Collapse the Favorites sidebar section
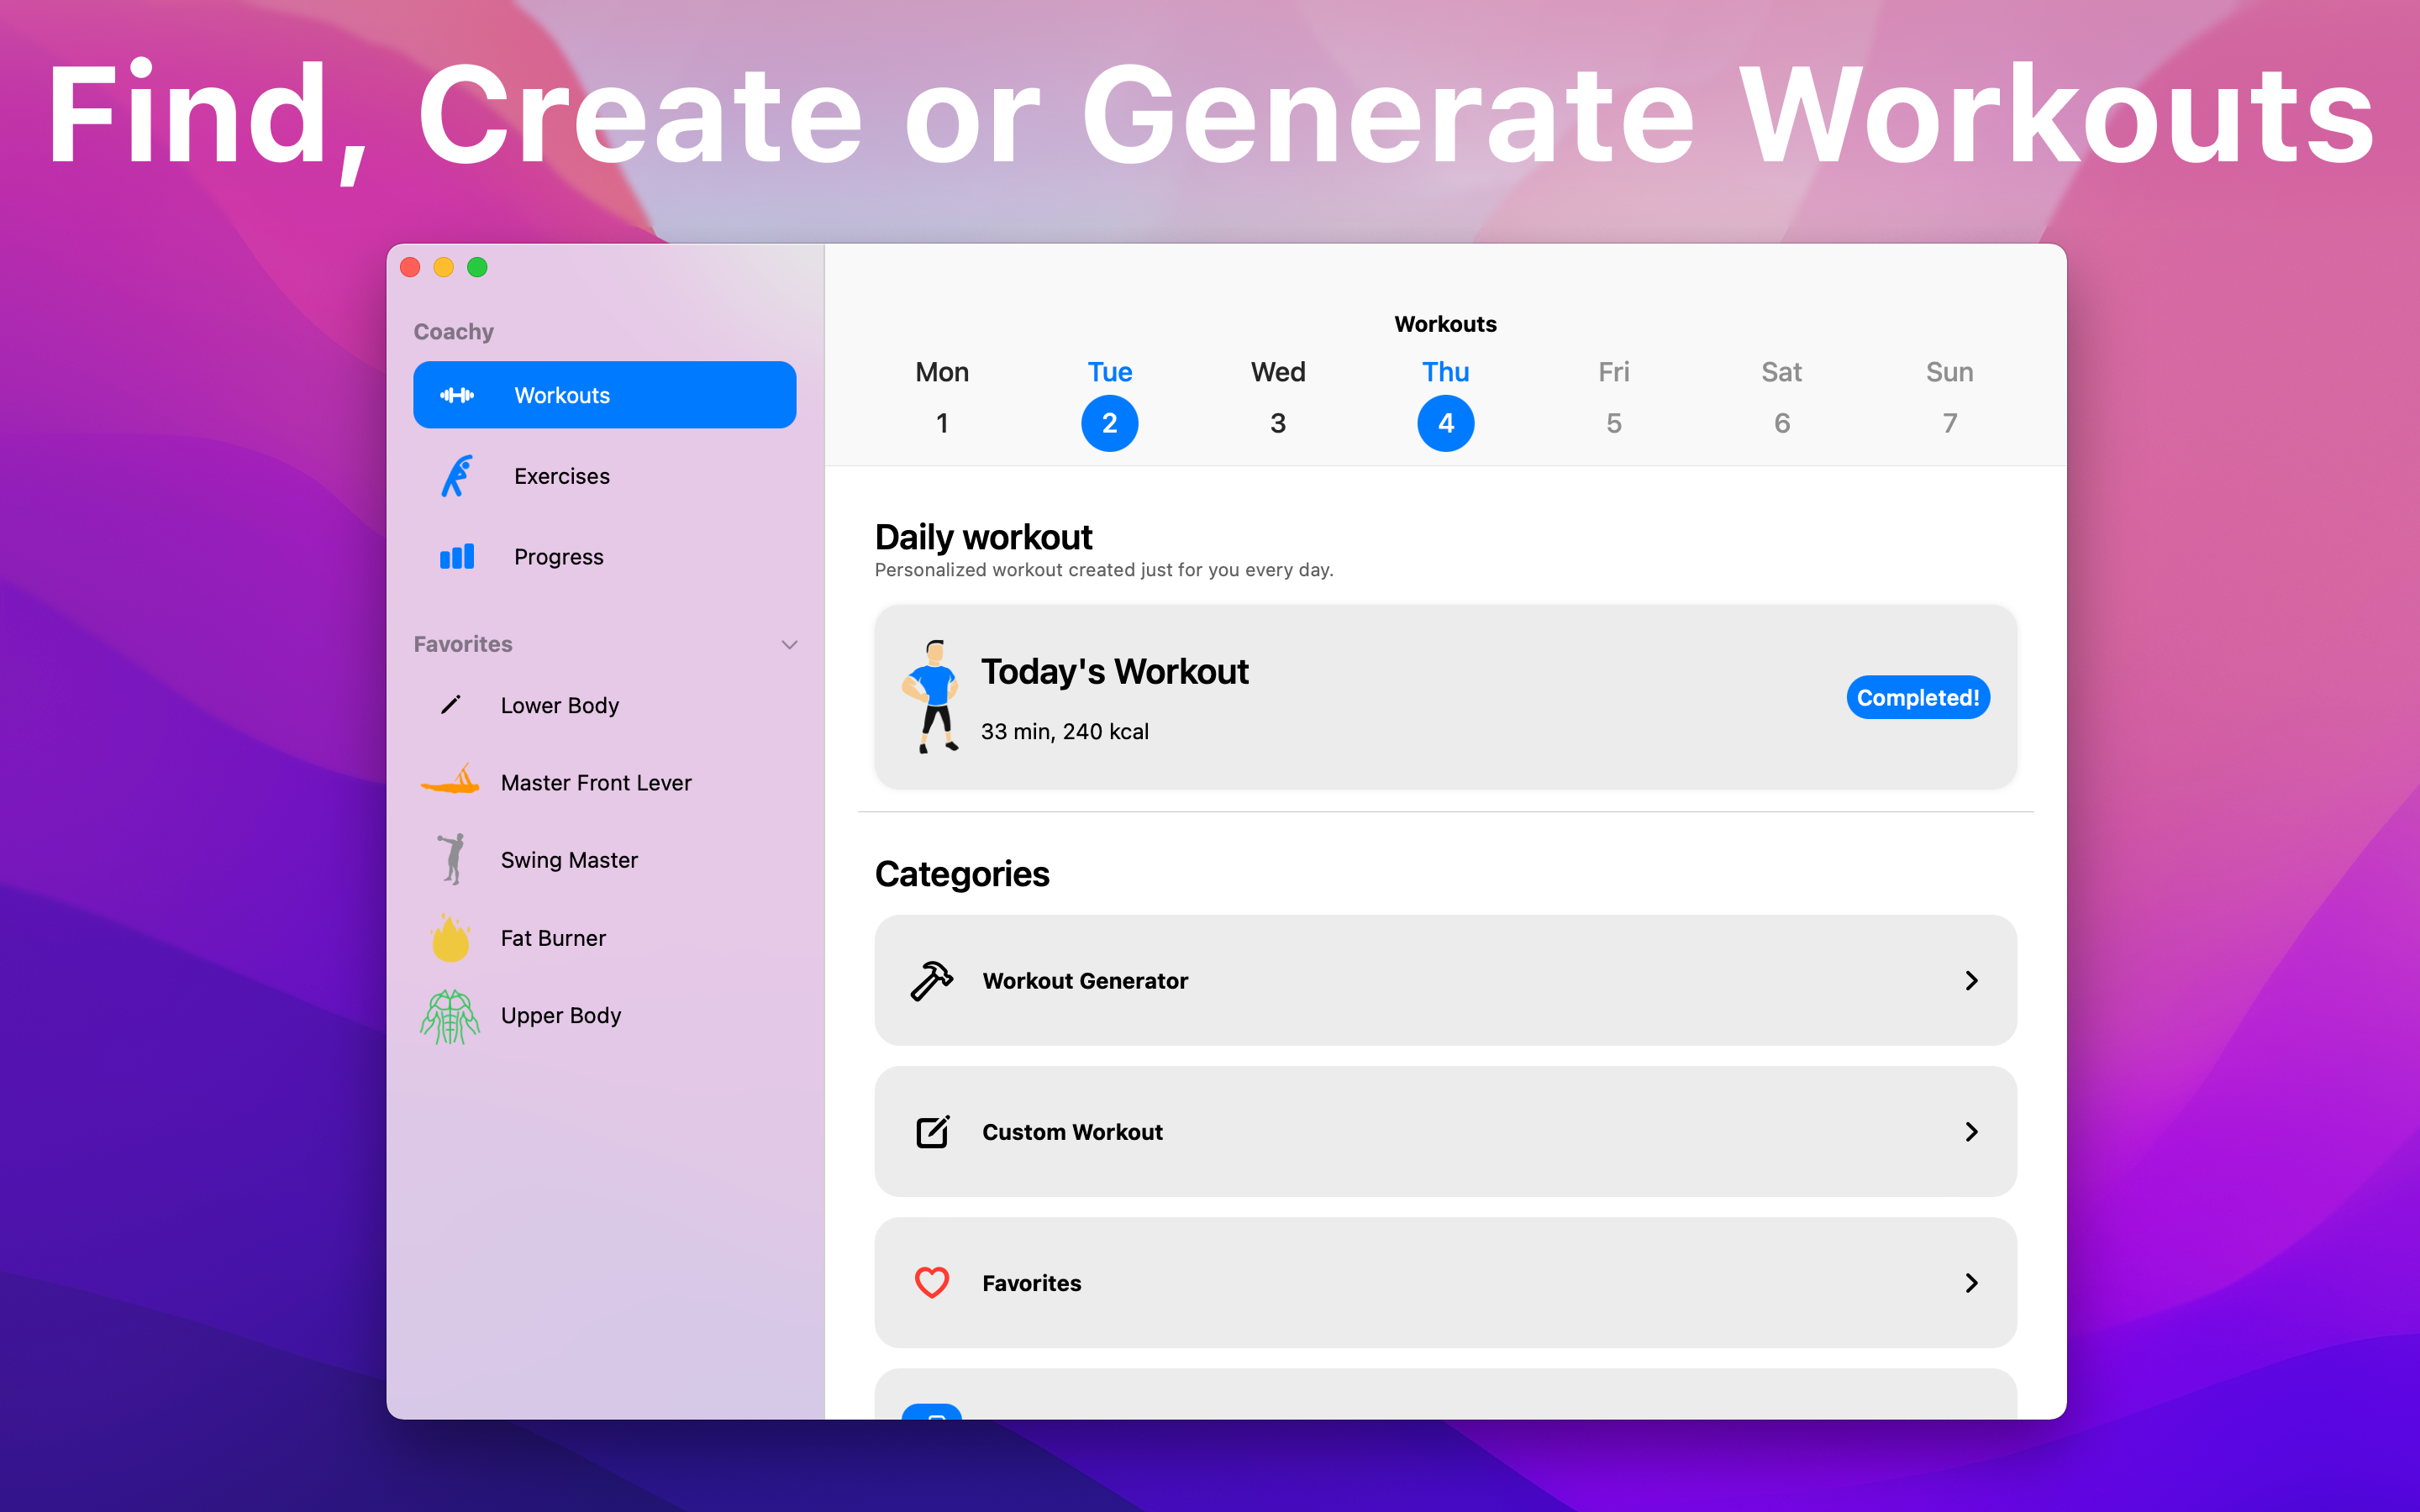2420x1512 pixels. click(x=789, y=645)
